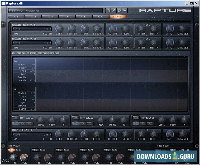Select low-shelf shape icon for M-EQ 1
200x165 pixels.
pyautogui.click(x=15, y=123)
